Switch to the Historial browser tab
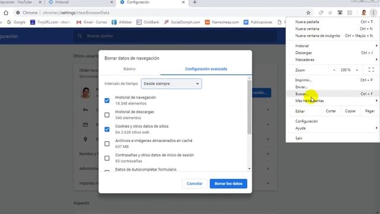380x214 pixels. [80, 2]
